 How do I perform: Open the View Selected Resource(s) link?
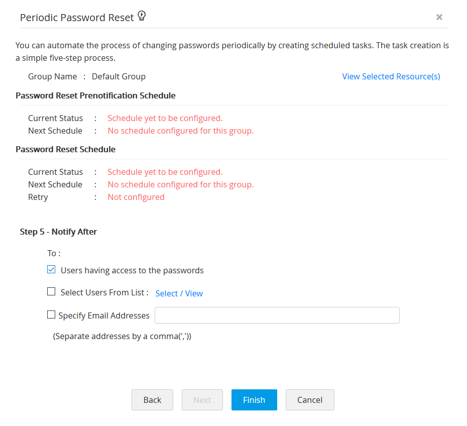(391, 76)
